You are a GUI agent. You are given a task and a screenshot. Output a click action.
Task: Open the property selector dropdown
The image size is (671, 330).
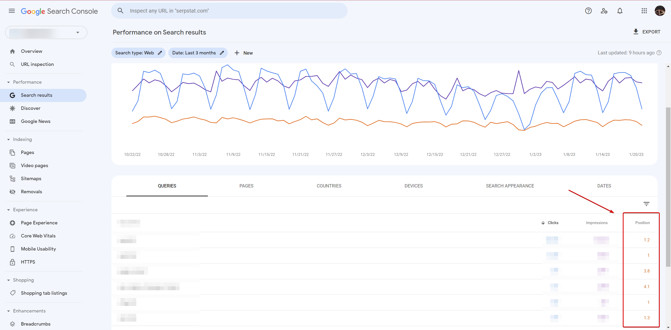point(46,32)
